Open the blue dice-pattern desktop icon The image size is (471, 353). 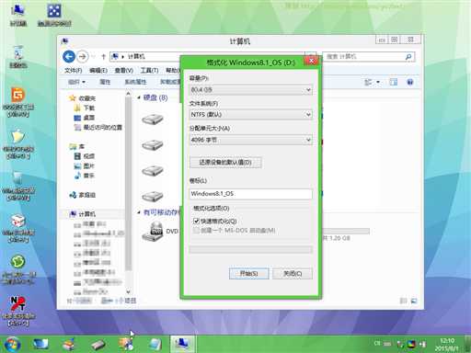pos(54,15)
